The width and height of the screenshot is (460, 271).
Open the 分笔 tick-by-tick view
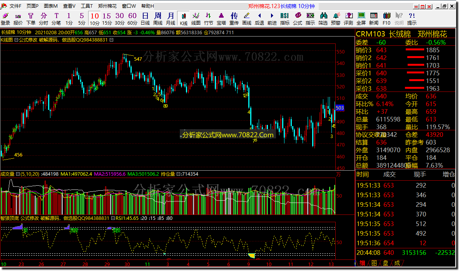(x=56, y=19)
